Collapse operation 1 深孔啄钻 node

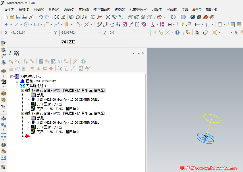(x=23, y=91)
